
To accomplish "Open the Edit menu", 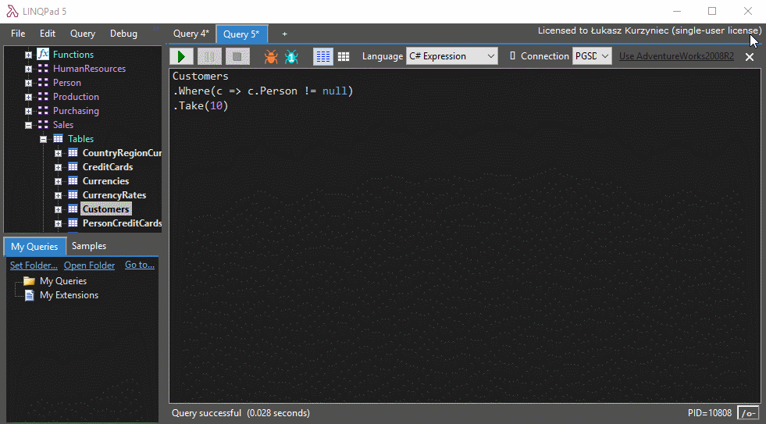I will click(48, 34).
